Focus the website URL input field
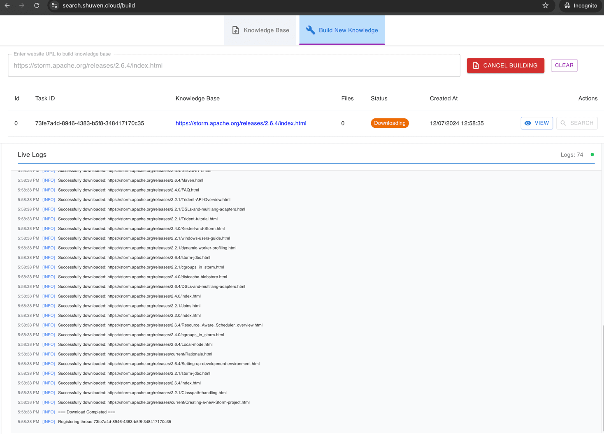604x434 pixels. click(234, 66)
